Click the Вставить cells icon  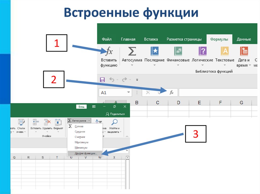coord(36,122)
